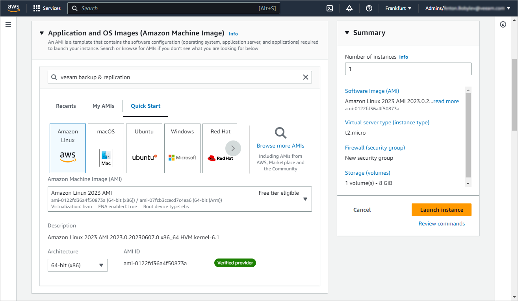Click 1 volume(s) - 8 GiB text
This screenshot has width=518, height=301.
pos(369,183)
